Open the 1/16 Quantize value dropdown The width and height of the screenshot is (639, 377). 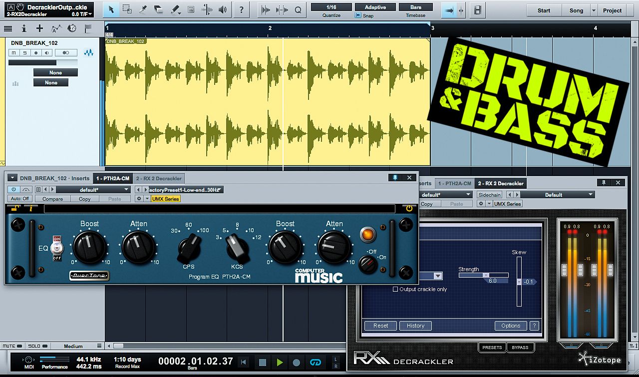(331, 7)
